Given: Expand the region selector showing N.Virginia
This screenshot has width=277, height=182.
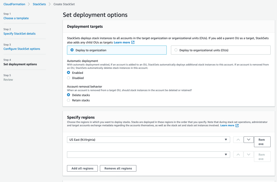Looking at the screenshot, I should pyautogui.click(x=226, y=140).
